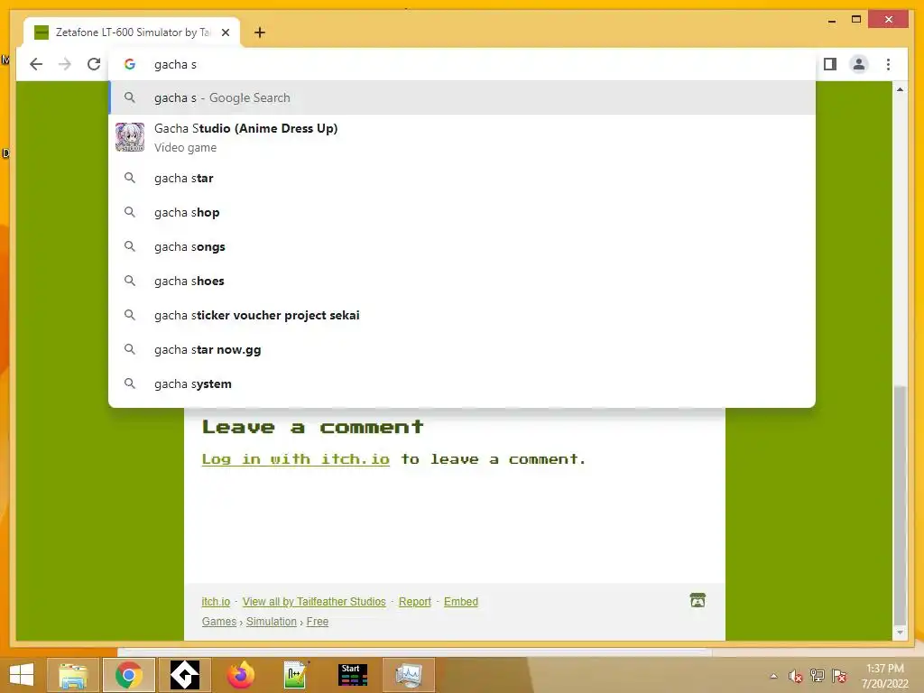This screenshot has width=924, height=693.
Task: Open the system monitor taskbar icon
Action: tap(409, 675)
